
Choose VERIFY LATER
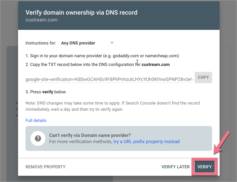point(175,167)
